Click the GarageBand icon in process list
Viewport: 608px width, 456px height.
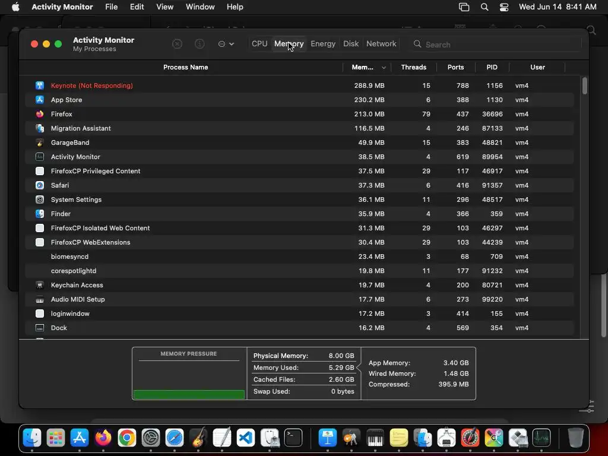click(x=40, y=142)
